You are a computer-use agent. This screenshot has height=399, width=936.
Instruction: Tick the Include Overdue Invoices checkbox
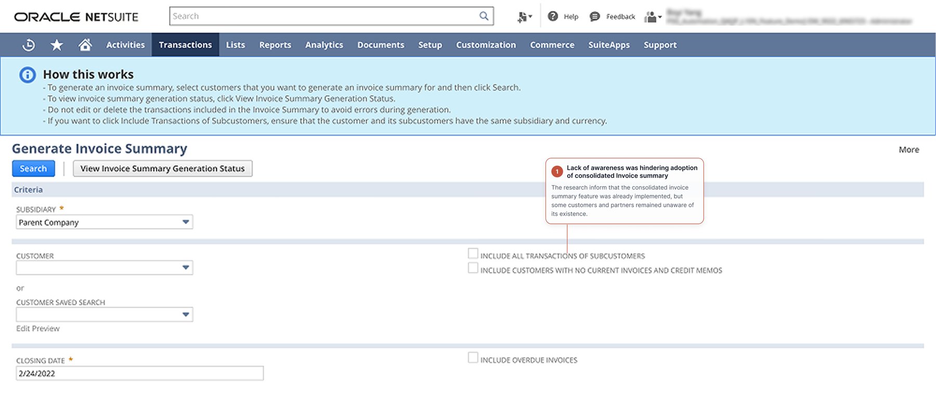tap(473, 357)
